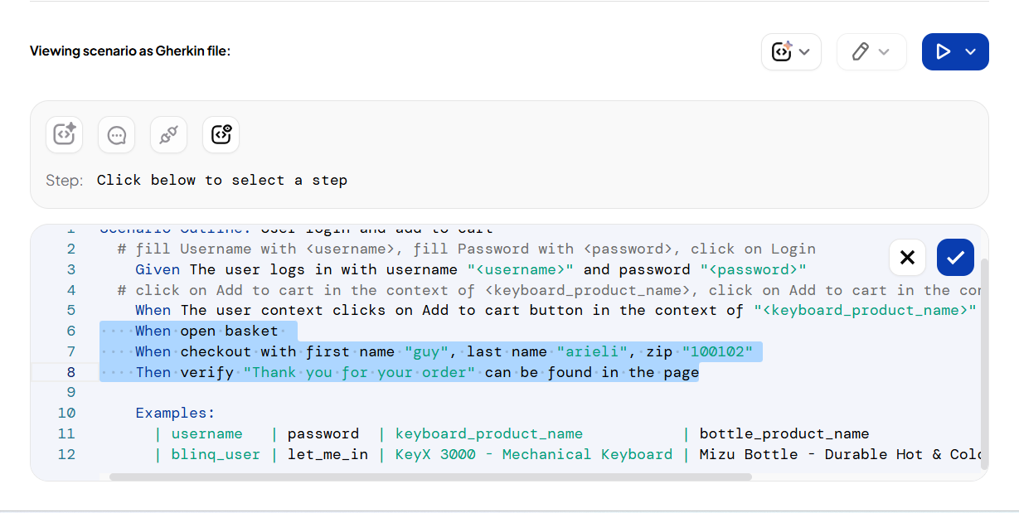The image size is (1019, 513).
Task: Click the pencil edit icon
Action: click(x=860, y=52)
